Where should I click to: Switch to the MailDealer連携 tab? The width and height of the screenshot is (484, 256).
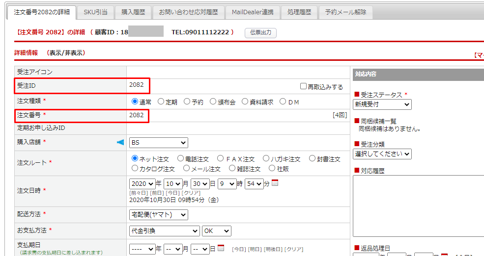tap(253, 12)
